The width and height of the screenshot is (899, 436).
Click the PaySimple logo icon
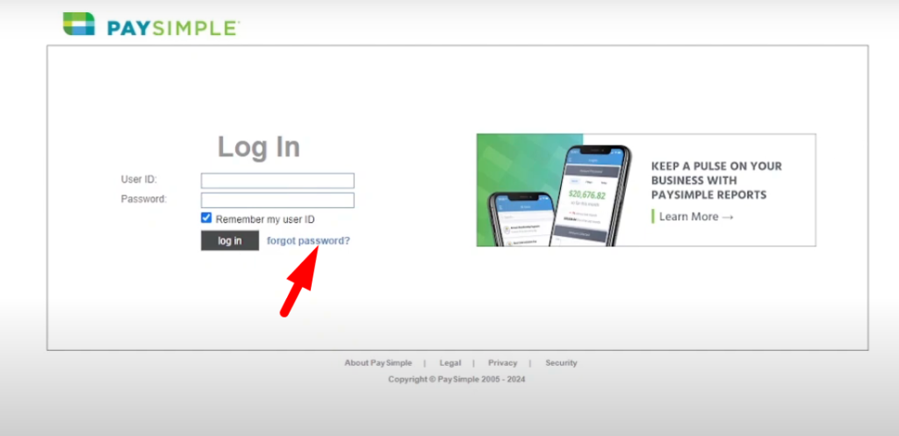click(x=79, y=24)
